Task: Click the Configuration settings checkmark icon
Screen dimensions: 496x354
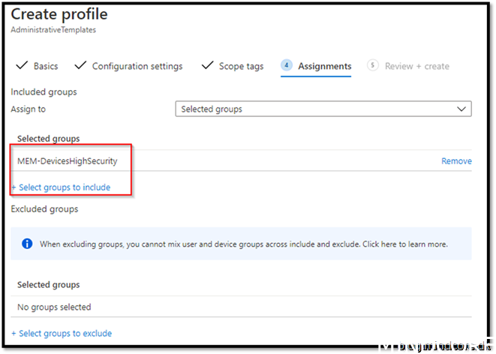Action: pos(80,66)
